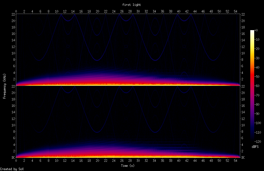This screenshot has height=171, width=264.
Task: Click the 'Time (s)' axis label
Action: 127,165
